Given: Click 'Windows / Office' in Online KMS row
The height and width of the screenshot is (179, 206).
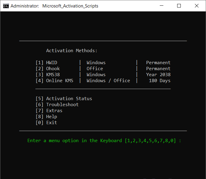Looking at the screenshot, I should click(x=108, y=81).
